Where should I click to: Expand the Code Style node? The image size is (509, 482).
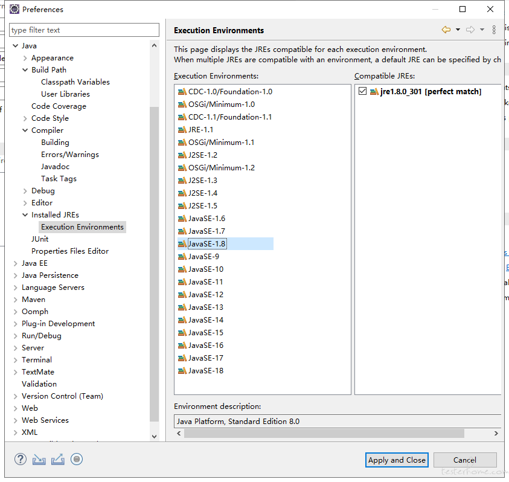click(25, 118)
